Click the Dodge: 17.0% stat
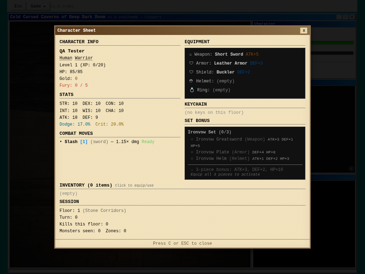The image size is (365, 274). [x=75, y=124]
